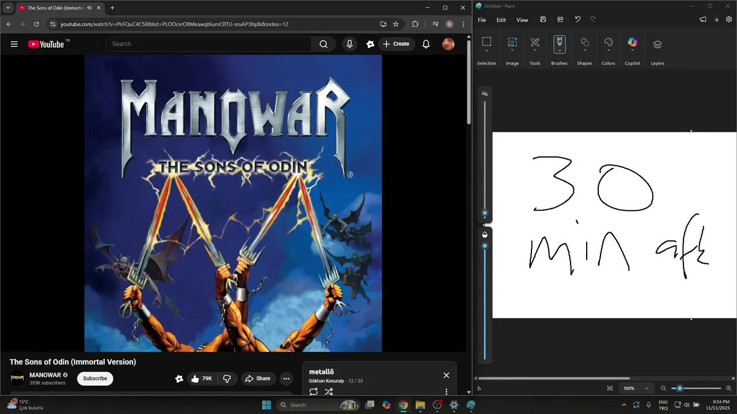
Task: Open the Edit menu in Paint
Action: pos(502,20)
